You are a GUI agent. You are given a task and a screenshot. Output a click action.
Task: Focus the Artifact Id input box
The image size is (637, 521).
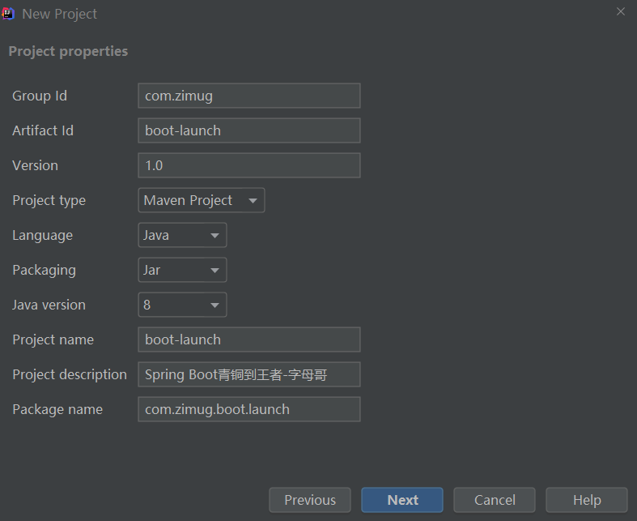click(248, 130)
